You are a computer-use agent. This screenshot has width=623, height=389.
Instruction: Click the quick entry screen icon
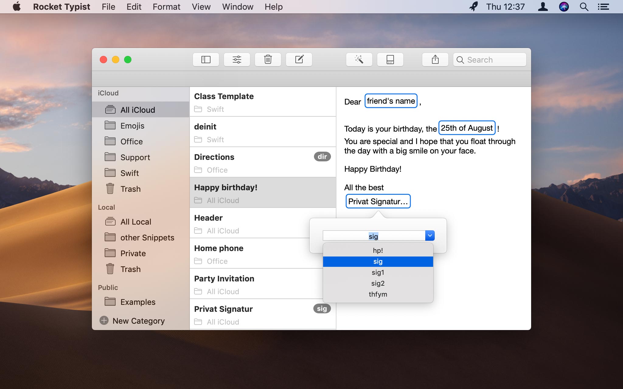click(x=390, y=59)
